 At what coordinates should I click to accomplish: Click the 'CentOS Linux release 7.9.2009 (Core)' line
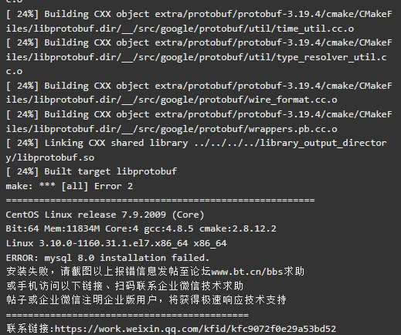tap(105, 215)
